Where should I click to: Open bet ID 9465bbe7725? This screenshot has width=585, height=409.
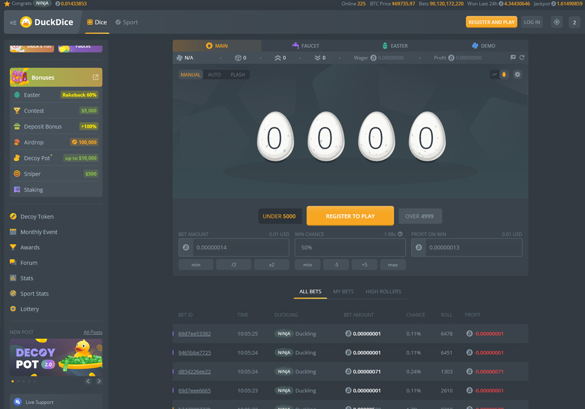tap(194, 353)
